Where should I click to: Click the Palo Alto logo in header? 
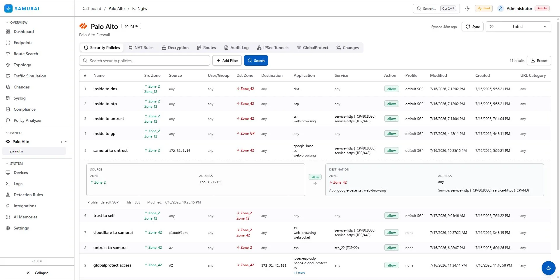pyautogui.click(x=83, y=26)
